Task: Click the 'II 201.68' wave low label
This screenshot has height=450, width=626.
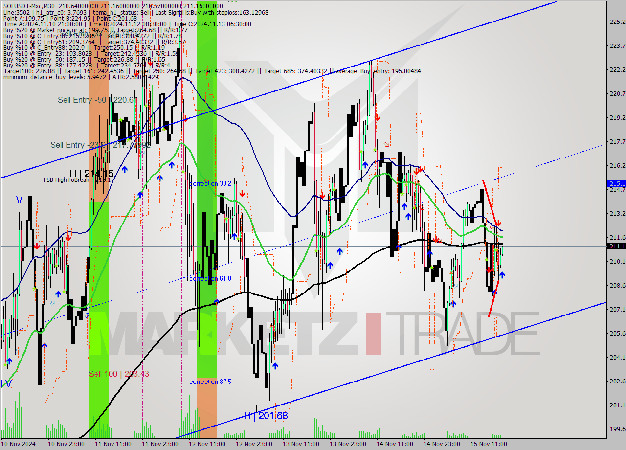Action: (x=266, y=416)
